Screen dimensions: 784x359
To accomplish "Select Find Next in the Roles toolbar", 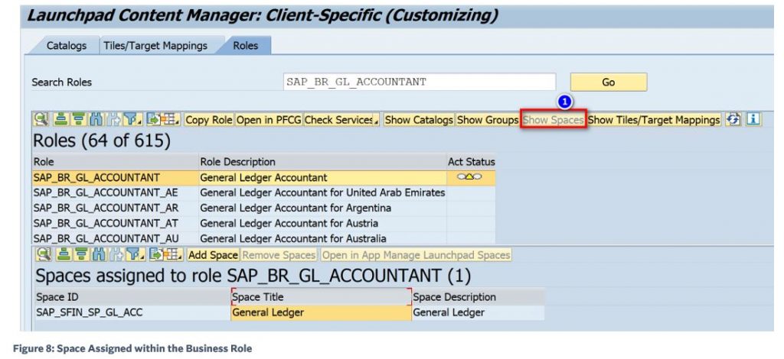I will pos(113,119).
